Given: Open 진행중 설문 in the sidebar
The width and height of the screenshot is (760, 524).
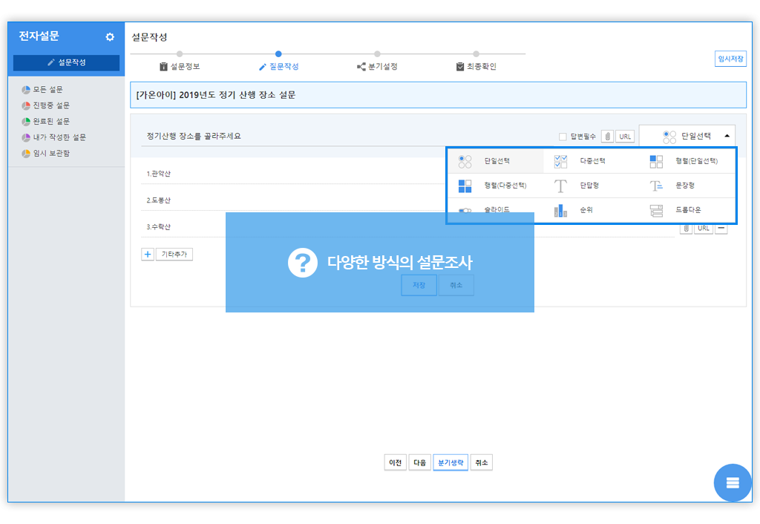Looking at the screenshot, I should coord(51,105).
